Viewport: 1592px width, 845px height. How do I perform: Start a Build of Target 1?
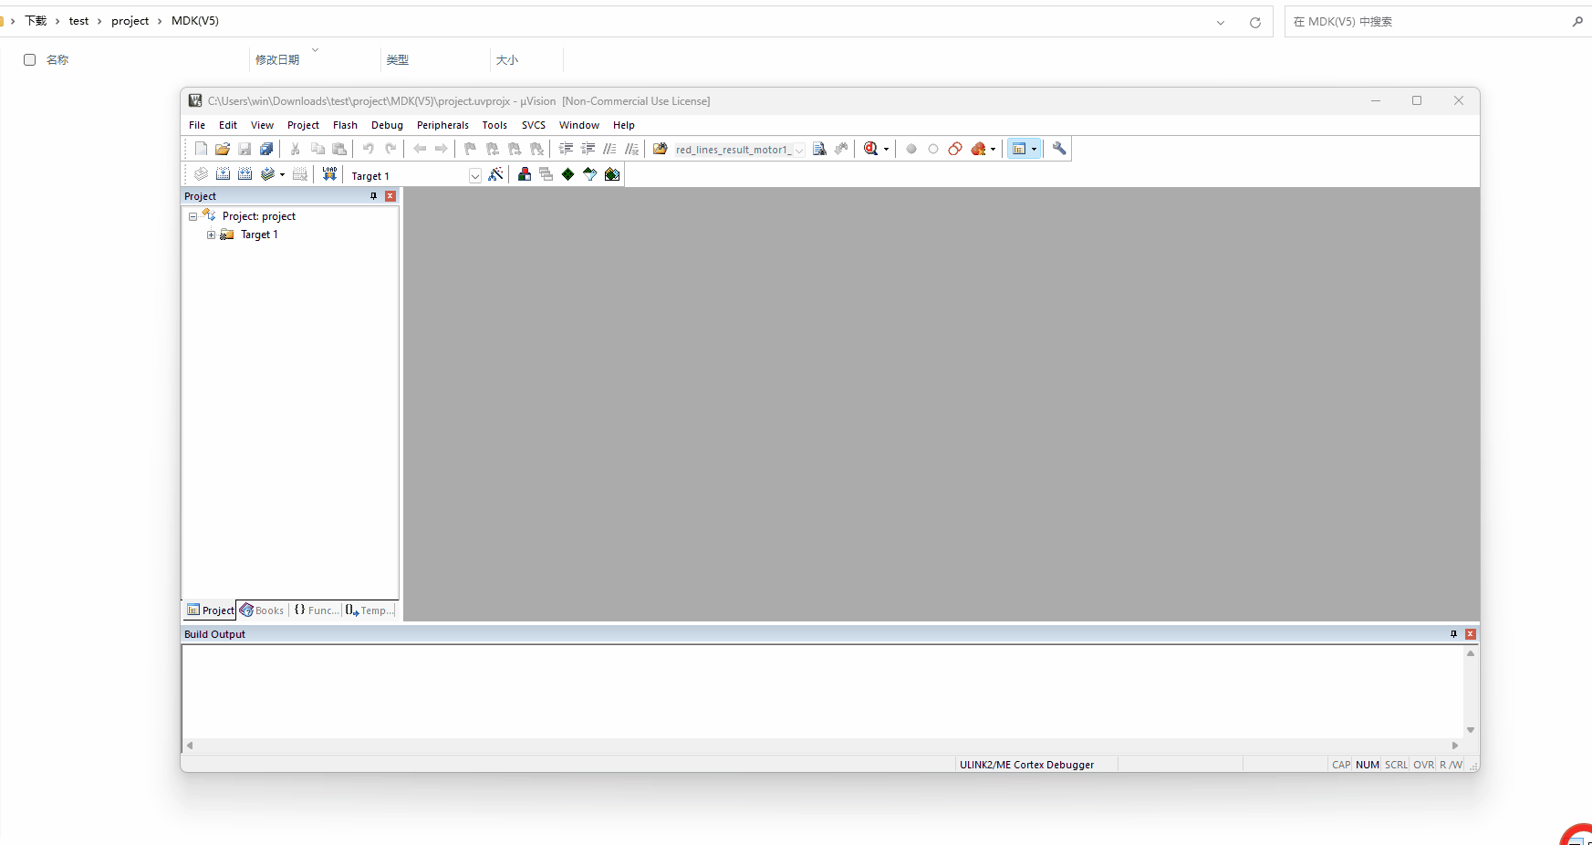[x=224, y=173]
